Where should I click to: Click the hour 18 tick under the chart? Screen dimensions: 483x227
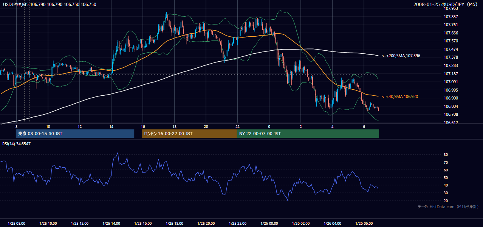point(174,126)
